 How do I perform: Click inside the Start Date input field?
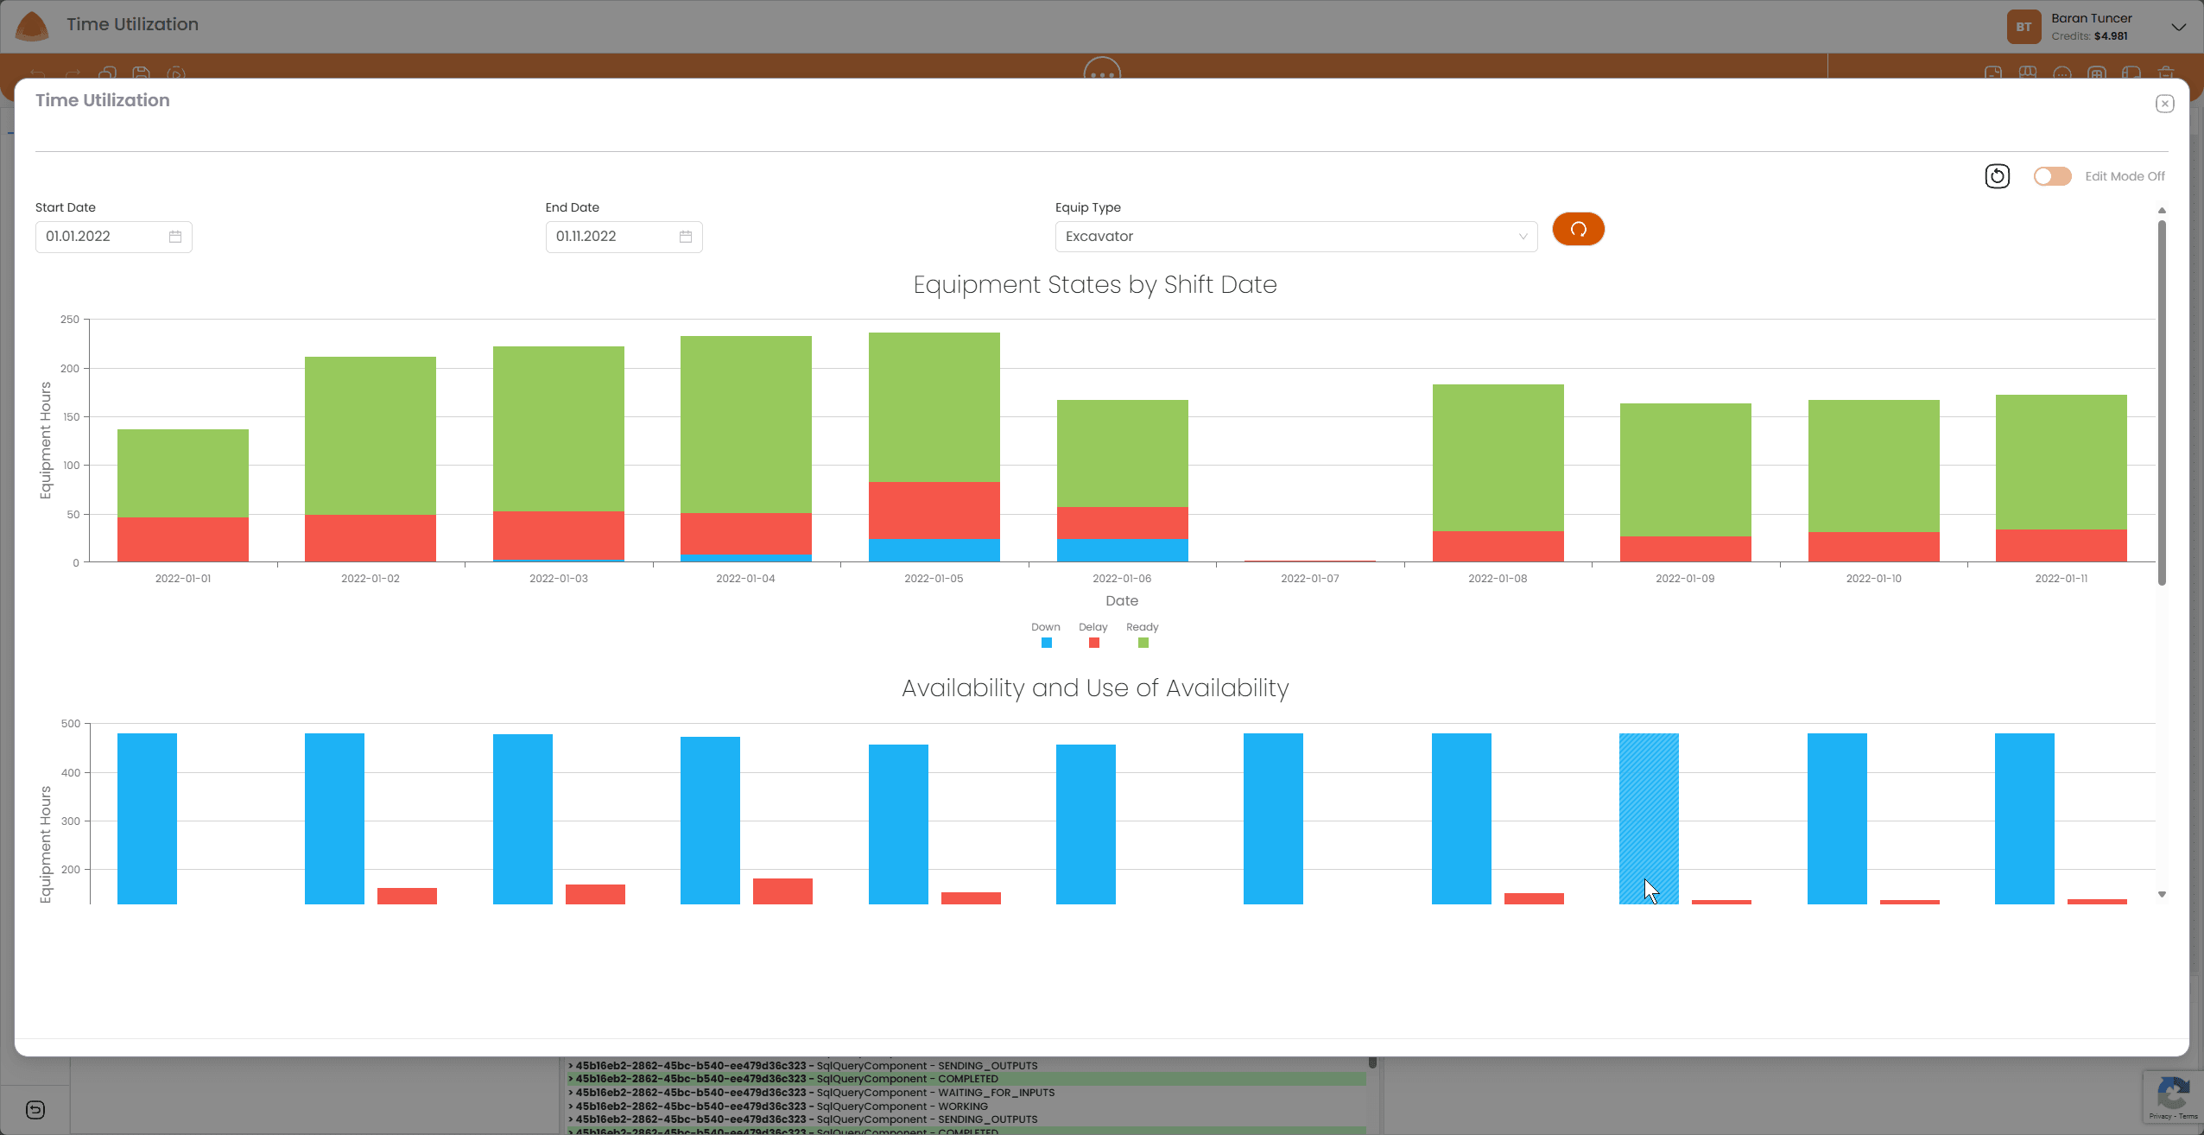click(95, 236)
